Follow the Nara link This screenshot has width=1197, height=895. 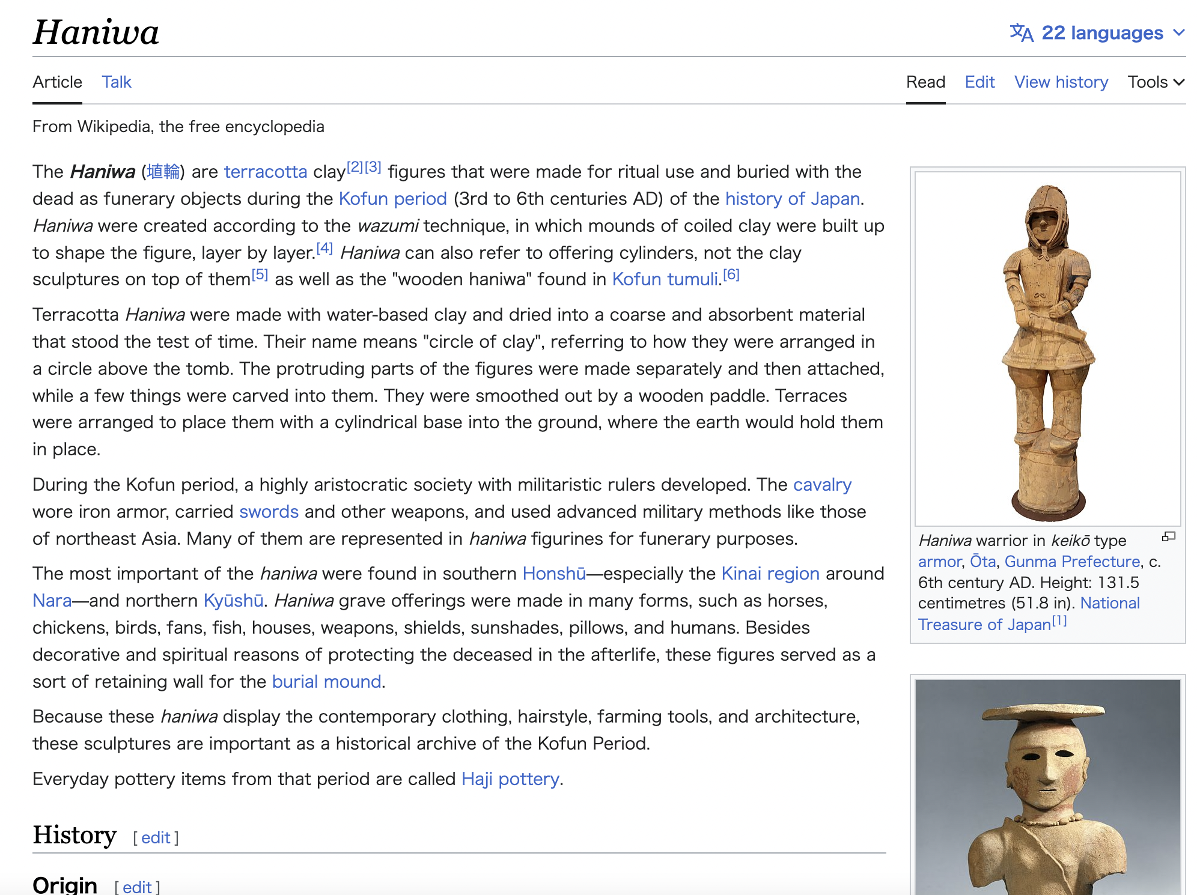point(52,601)
